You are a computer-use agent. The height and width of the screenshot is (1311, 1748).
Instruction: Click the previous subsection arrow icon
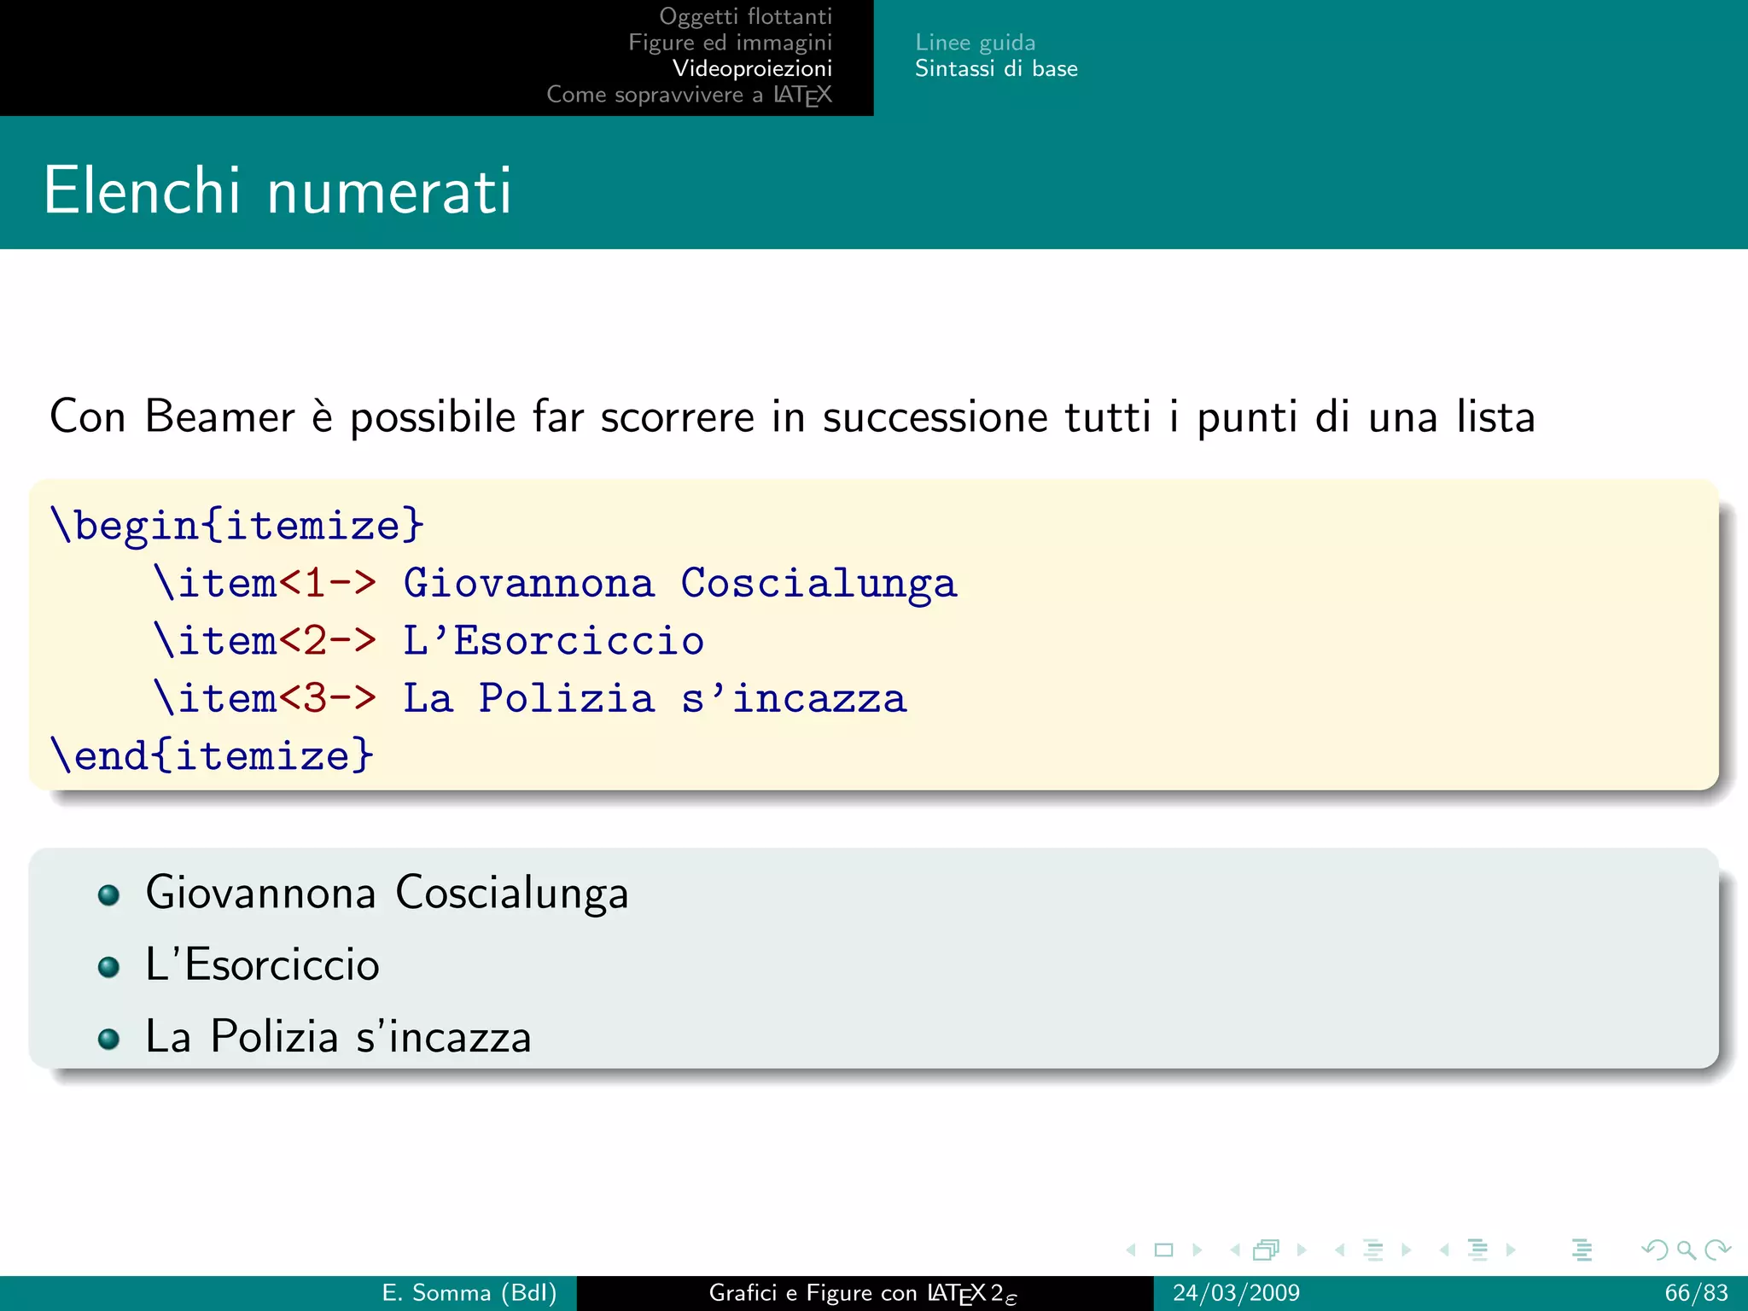coord(1340,1250)
